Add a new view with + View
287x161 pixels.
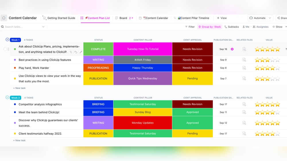[x=222, y=18]
